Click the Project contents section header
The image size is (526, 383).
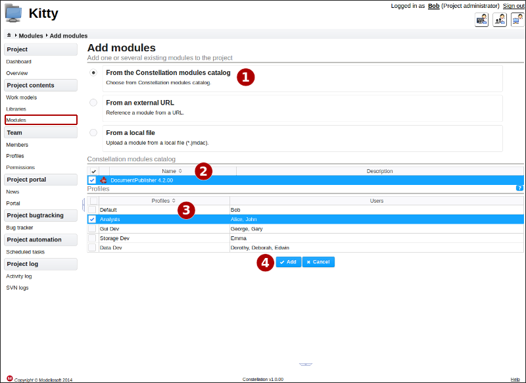[41, 86]
